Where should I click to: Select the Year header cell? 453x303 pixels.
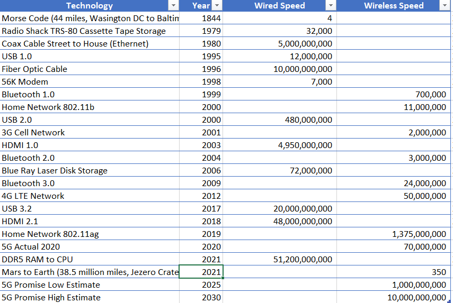tap(201, 5)
